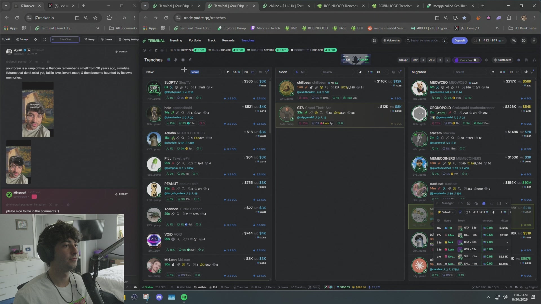Screen dimensions: 541x304
Task: Open the Customize button
Action: pos(502,60)
